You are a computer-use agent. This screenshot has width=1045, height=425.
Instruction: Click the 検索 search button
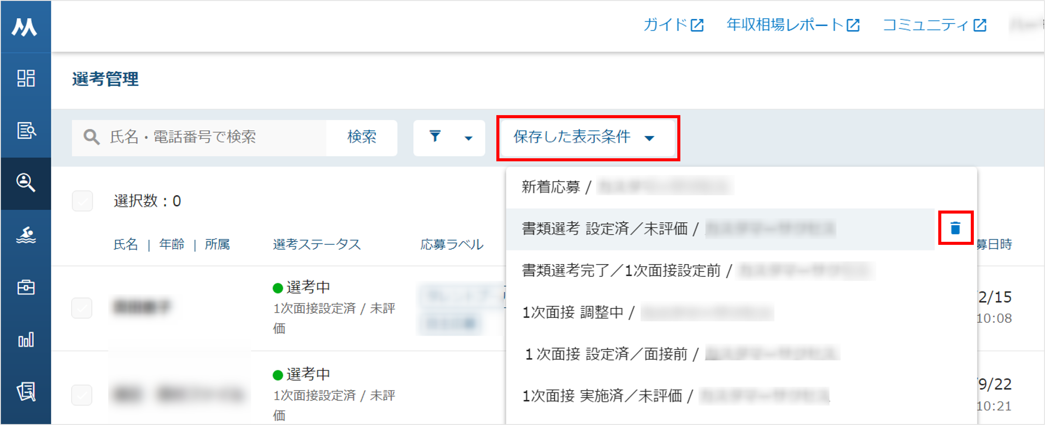coord(362,137)
